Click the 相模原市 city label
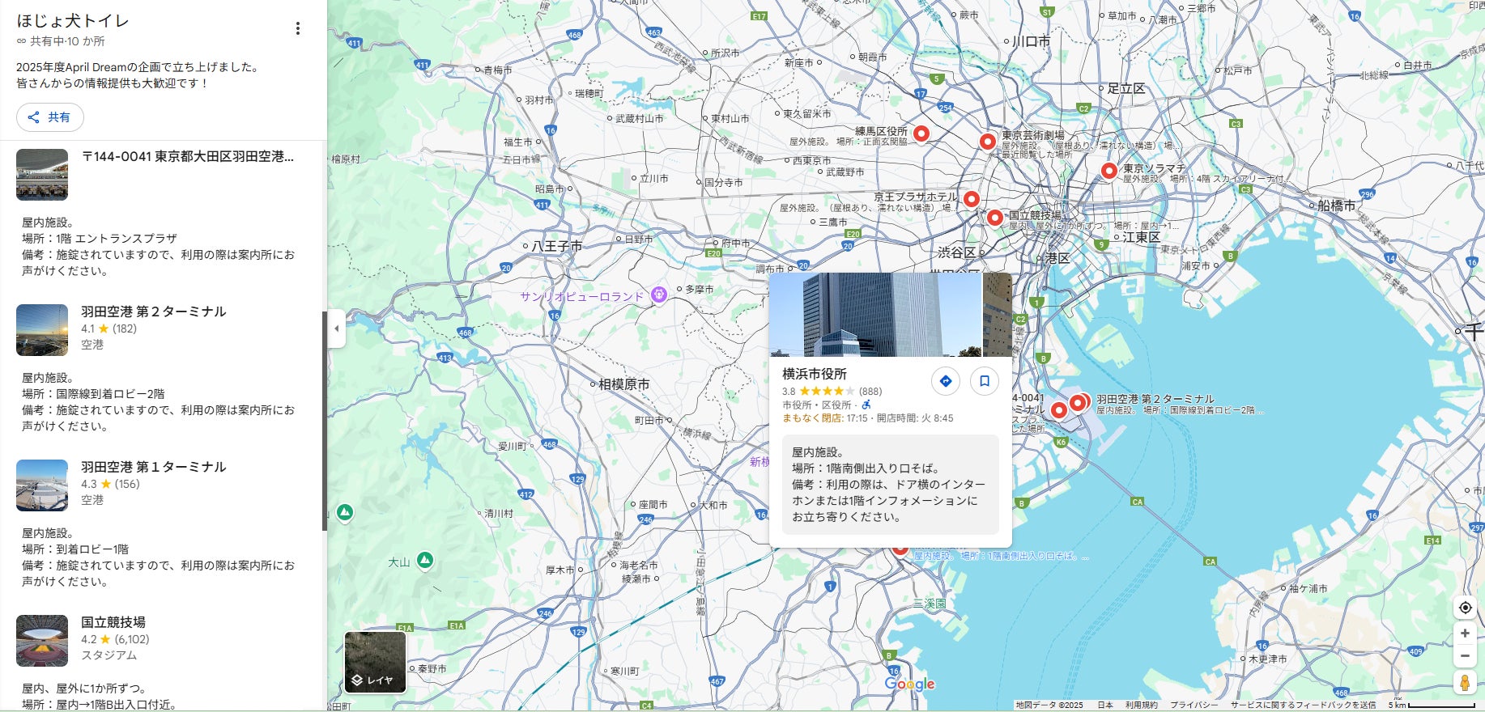Viewport: 1485px width, 712px height. tap(623, 384)
